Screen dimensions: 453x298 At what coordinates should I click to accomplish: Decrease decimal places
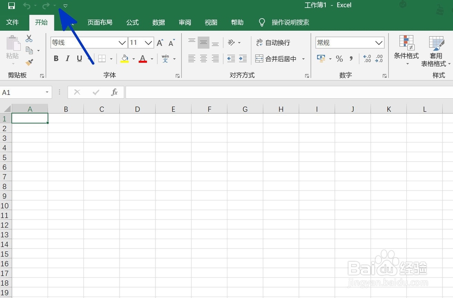pos(379,58)
